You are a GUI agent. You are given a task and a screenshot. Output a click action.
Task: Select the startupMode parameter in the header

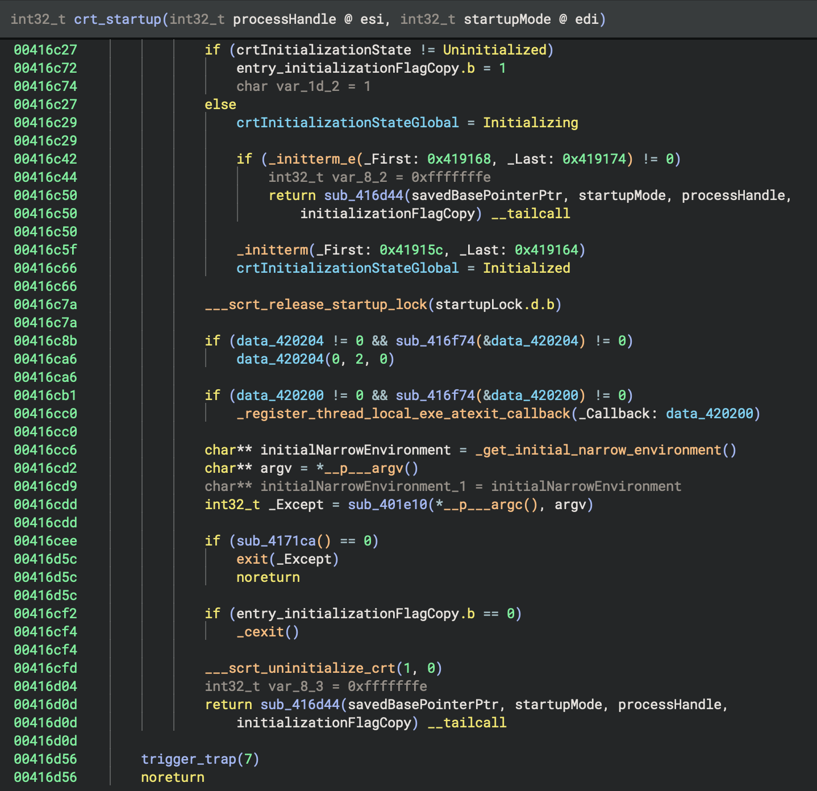(507, 19)
